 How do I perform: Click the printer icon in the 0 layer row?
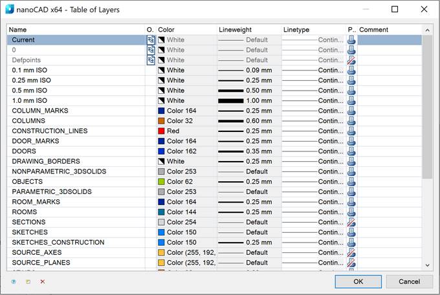351,50
